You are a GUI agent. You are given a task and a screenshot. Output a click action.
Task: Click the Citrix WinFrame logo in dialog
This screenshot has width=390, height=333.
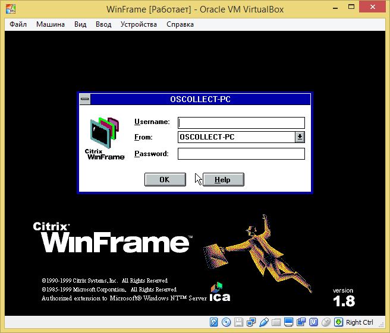(105, 138)
